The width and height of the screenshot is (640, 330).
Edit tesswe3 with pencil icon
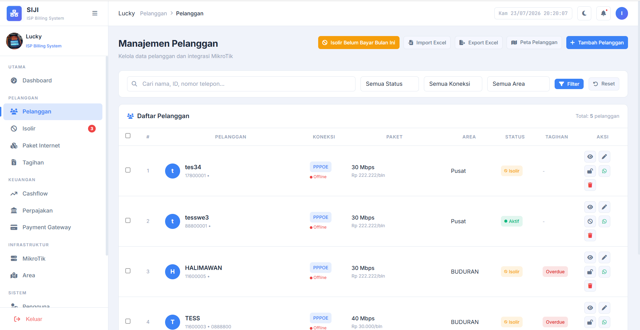(x=604, y=207)
